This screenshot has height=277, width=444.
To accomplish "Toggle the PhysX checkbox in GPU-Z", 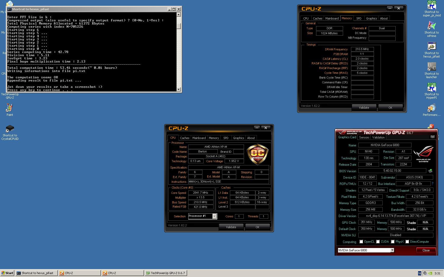I will pos(393,242).
